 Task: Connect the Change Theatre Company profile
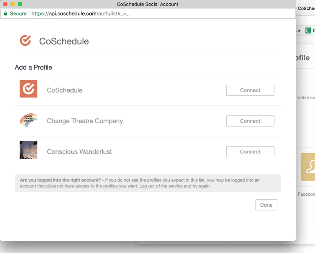(250, 121)
